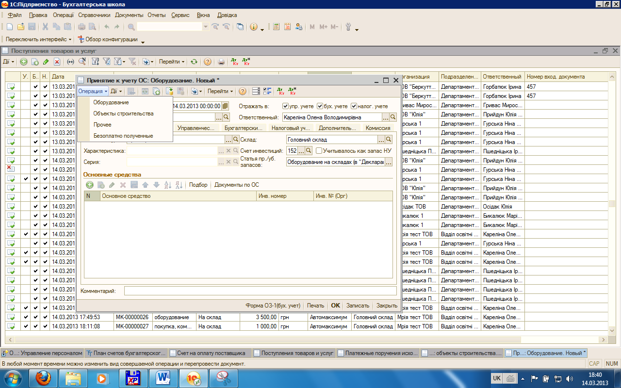Viewport: 621px width, 388px height.
Task: Open Дії dropdown in list window toolbar
Action: click(x=9, y=62)
